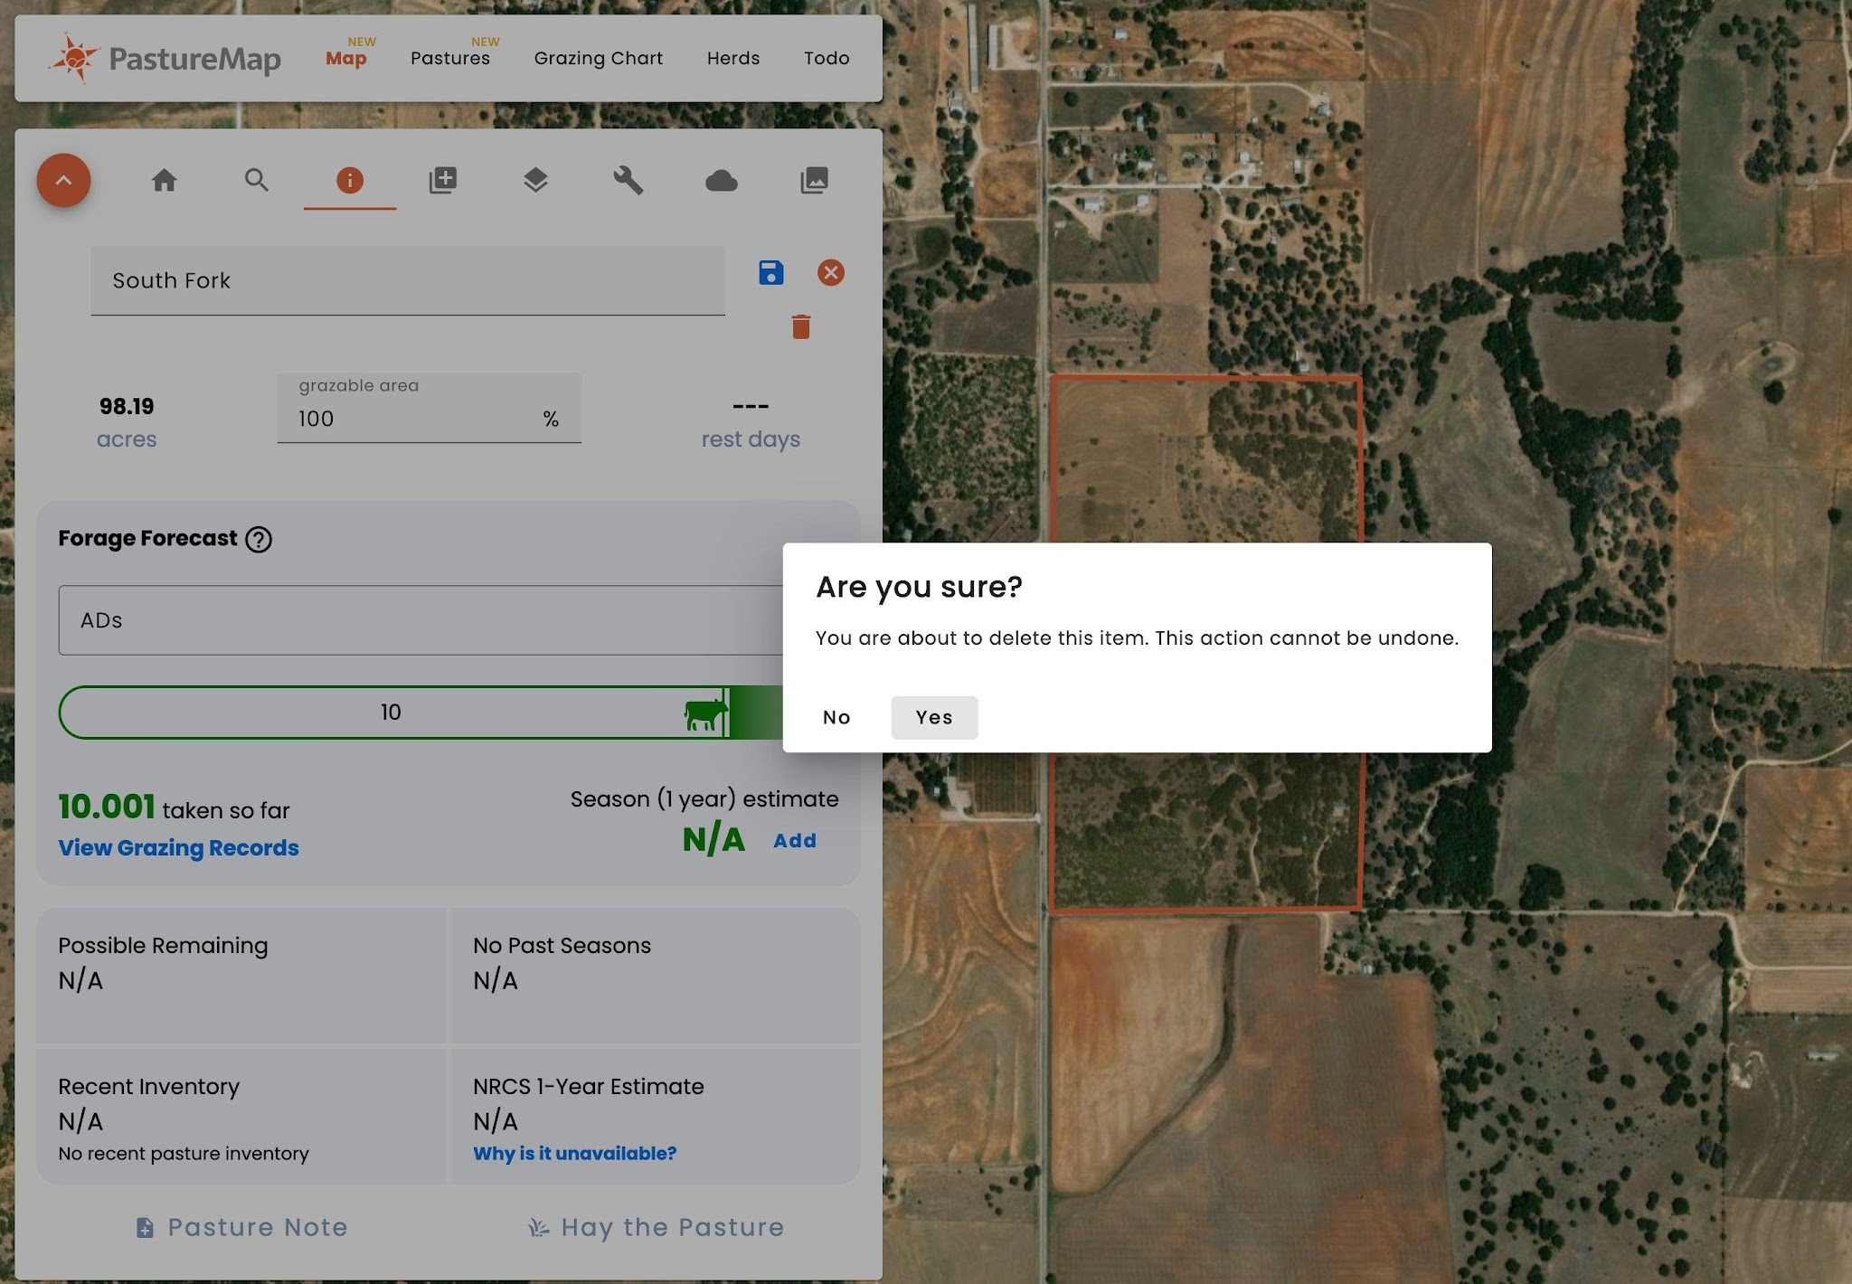Screen dimensions: 1852x1284
Task: Cancel editing with the red X icon
Action: (831, 272)
